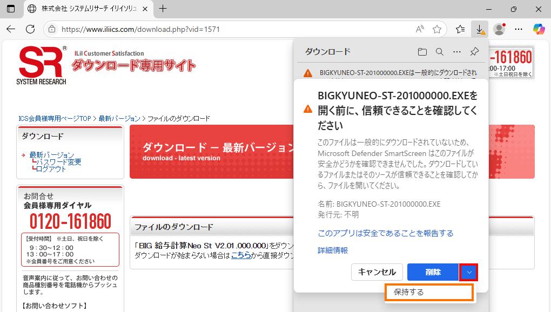Open 最新バージョン in the sidebar menu
Screen dimensions: 551x312
tap(52, 155)
